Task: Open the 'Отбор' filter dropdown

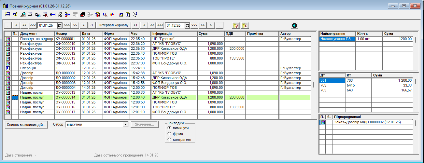Action: tap(125, 124)
